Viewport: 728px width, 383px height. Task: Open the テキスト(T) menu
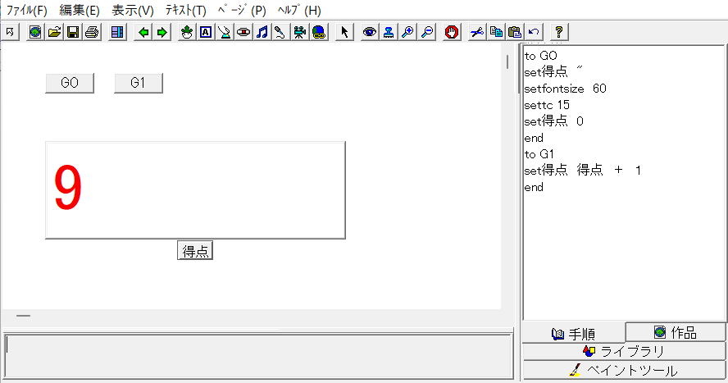186,10
